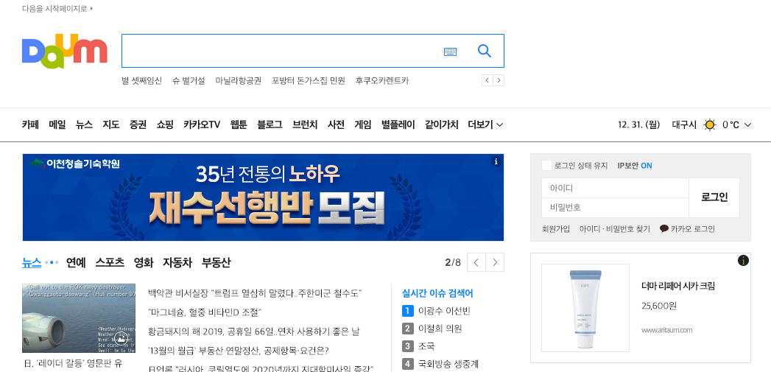Go to previous news page arrow
The image size is (771, 372).
click(x=476, y=262)
